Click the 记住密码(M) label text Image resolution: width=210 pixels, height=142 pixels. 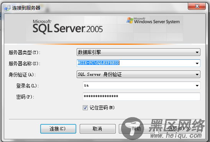click(102, 108)
